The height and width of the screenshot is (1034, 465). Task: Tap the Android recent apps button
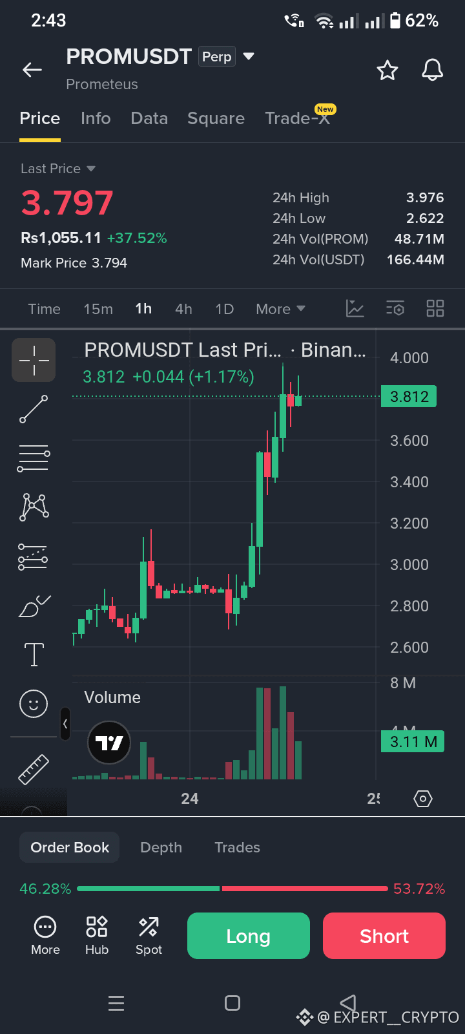tap(116, 1003)
